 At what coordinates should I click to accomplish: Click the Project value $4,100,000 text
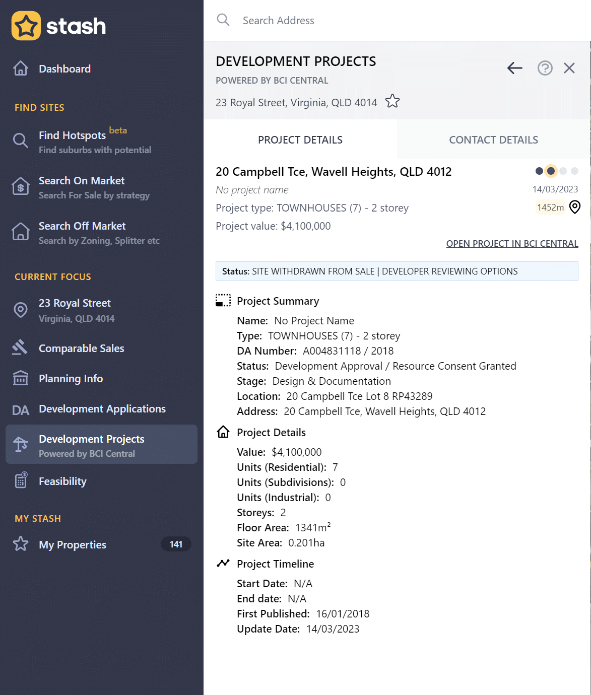tap(273, 226)
